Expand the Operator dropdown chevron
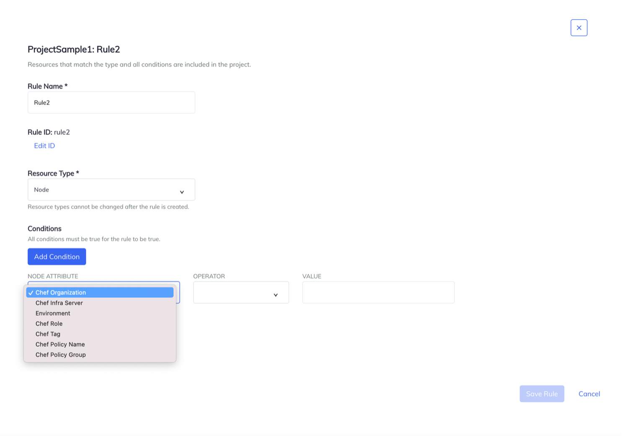The width and height of the screenshot is (622, 438). 276,295
